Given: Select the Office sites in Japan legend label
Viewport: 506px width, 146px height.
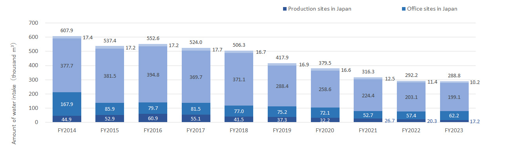Looking at the screenshot, I should pos(432,9).
